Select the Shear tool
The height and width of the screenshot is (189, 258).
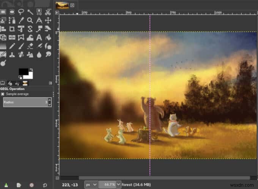pos(48,29)
